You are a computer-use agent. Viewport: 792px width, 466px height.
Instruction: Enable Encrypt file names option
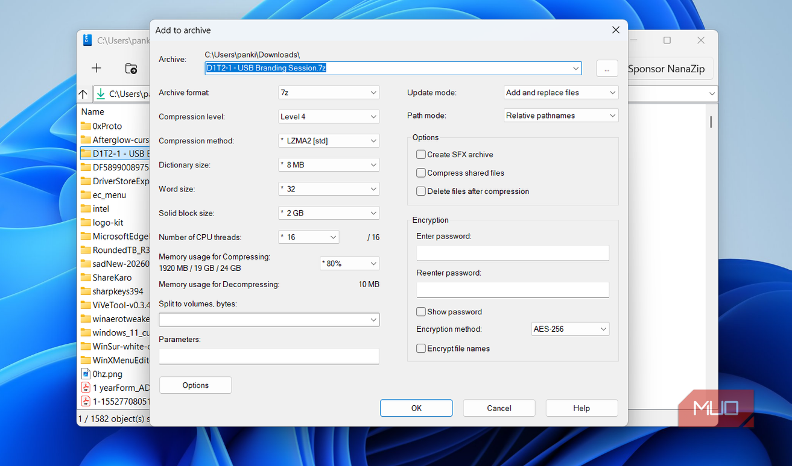click(x=421, y=349)
